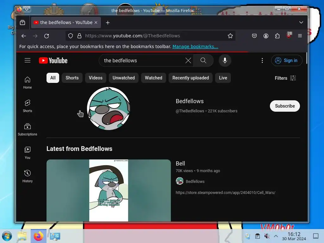This screenshot has height=243, width=324.
Task: Open the Bell video title
Action: pyautogui.click(x=180, y=164)
